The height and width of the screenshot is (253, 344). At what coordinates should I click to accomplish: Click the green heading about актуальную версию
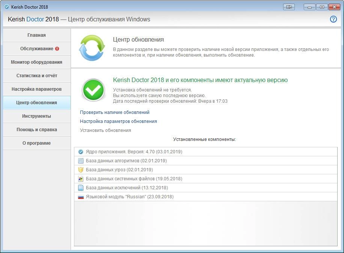(x=200, y=80)
